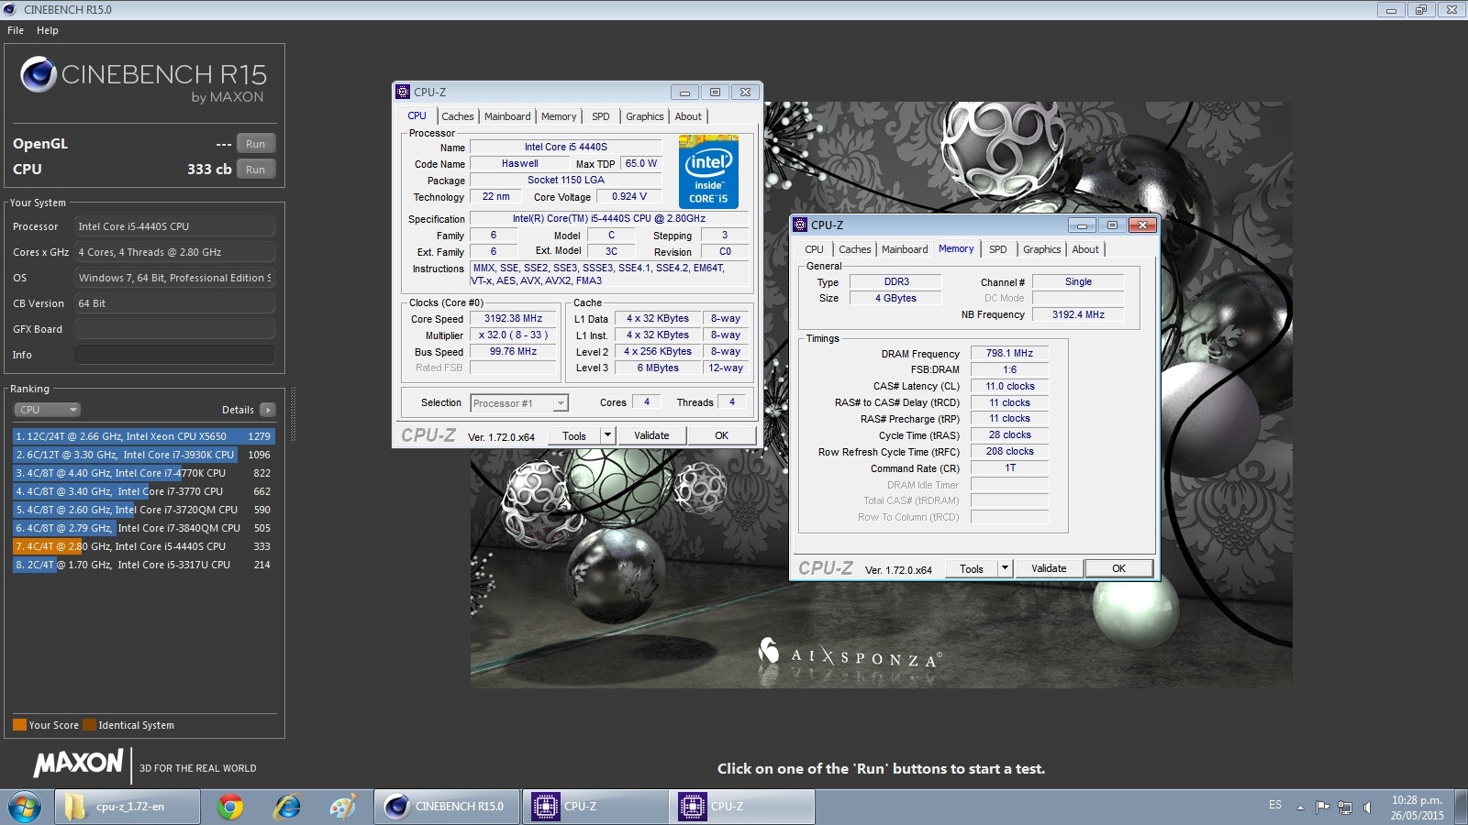Image resolution: width=1468 pixels, height=825 pixels.
Task: Switch to Caches tab in right CPU-Z window
Action: point(855,249)
